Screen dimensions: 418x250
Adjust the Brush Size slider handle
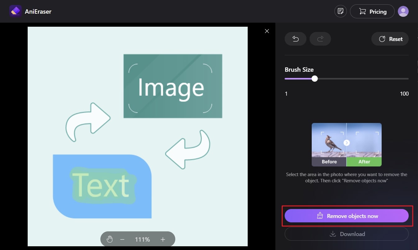click(x=314, y=79)
